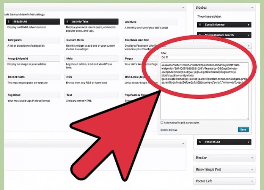Click the Close link in widget
The width and height of the screenshot is (264, 190).
[x=174, y=130]
